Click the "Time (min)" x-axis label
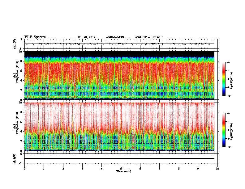Viewport: 245px width, 189px height. coord(124,171)
